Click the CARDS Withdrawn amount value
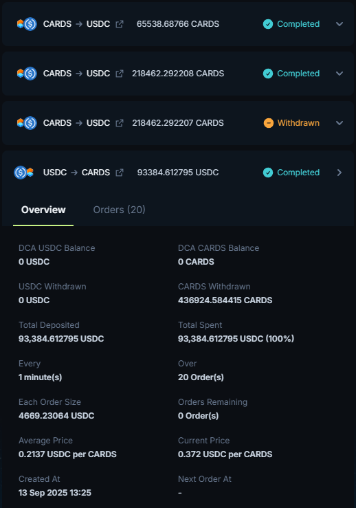 click(x=225, y=300)
